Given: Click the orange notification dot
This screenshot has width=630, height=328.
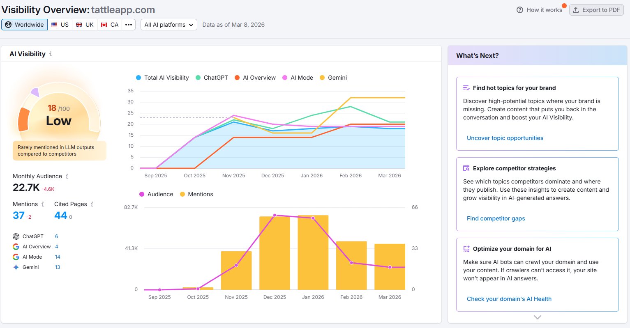Looking at the screenshot, I should [x=564, y=6].
